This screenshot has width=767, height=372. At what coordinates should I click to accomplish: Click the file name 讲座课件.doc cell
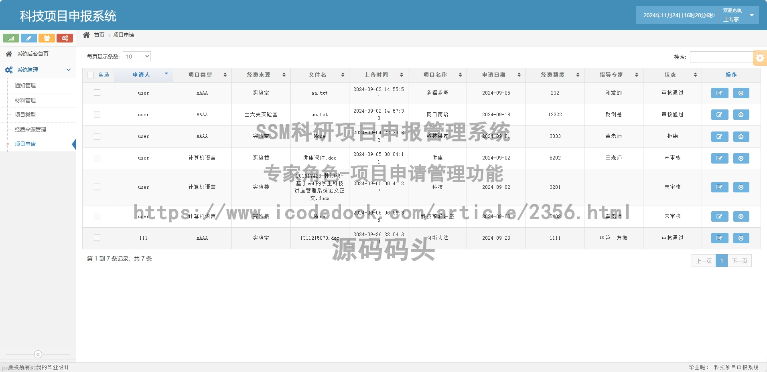pos(320,158)
